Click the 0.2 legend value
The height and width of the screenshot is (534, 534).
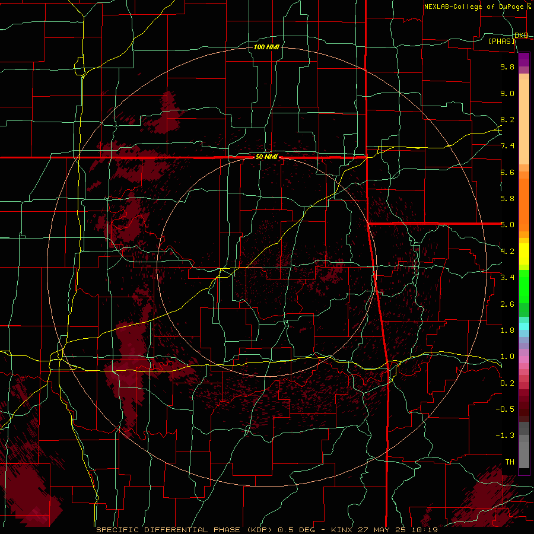tap(507, 383)
